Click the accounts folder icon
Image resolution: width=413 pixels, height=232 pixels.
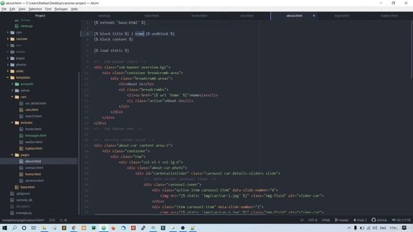click(17, 84)
